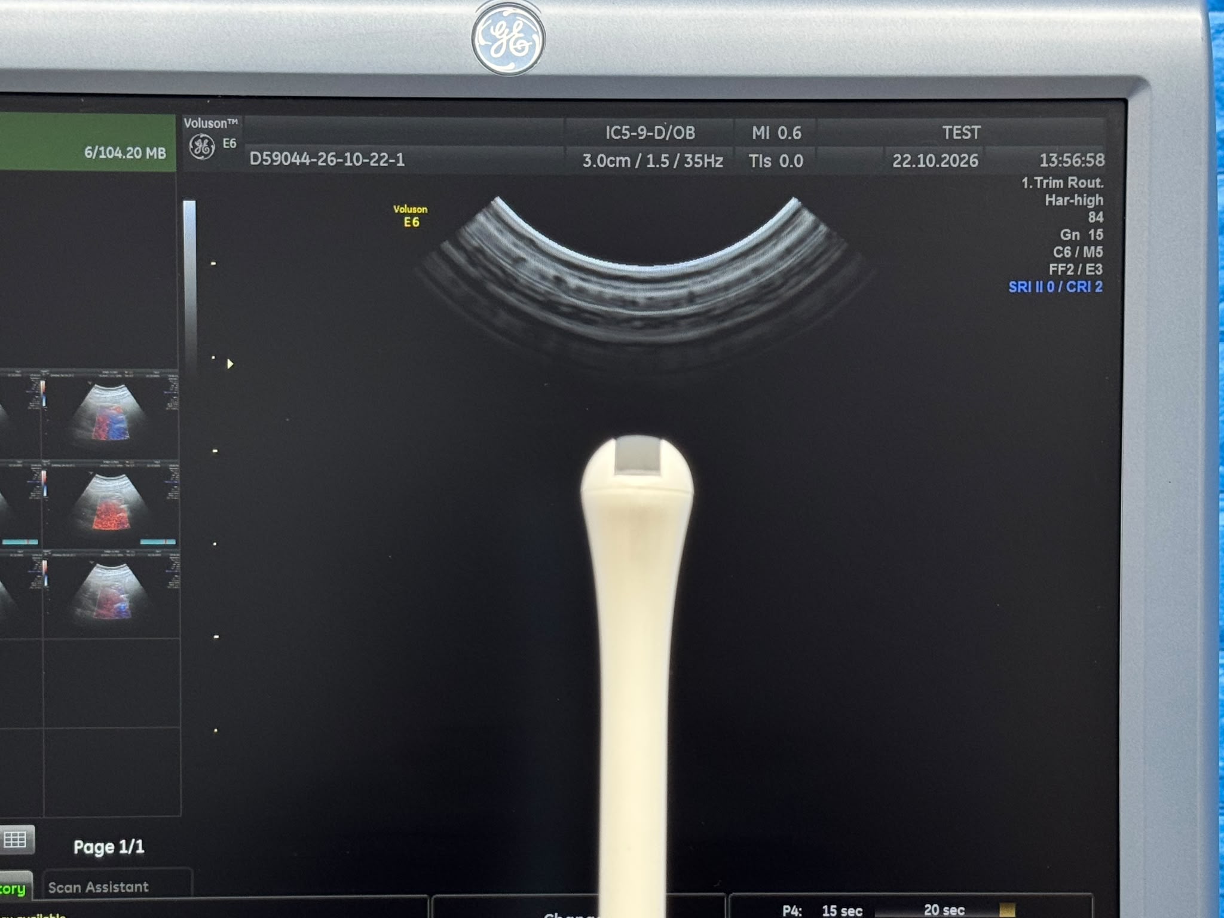The height and width of the screenshot is (918, 1224).
Task: Open last red-blue Doppler clipboard thumbnail
Action: click(111, 595)
